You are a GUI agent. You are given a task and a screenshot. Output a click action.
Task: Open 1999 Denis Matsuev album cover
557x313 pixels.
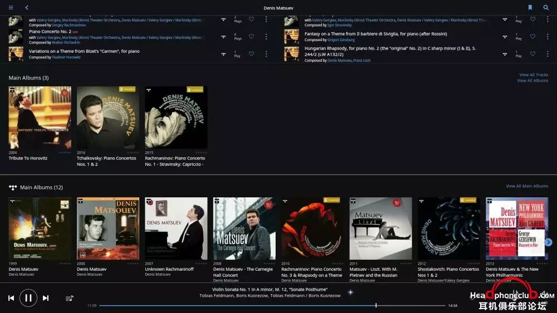(x=40, y=228)
